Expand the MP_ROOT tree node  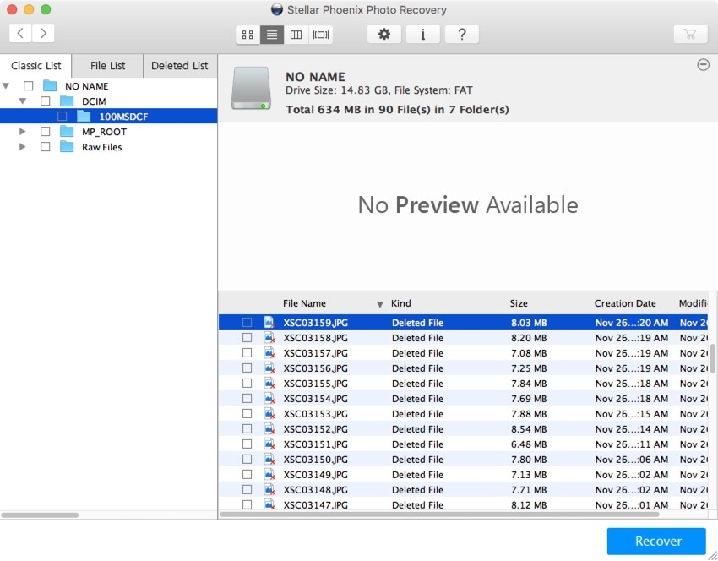click(x=23, y=132)
